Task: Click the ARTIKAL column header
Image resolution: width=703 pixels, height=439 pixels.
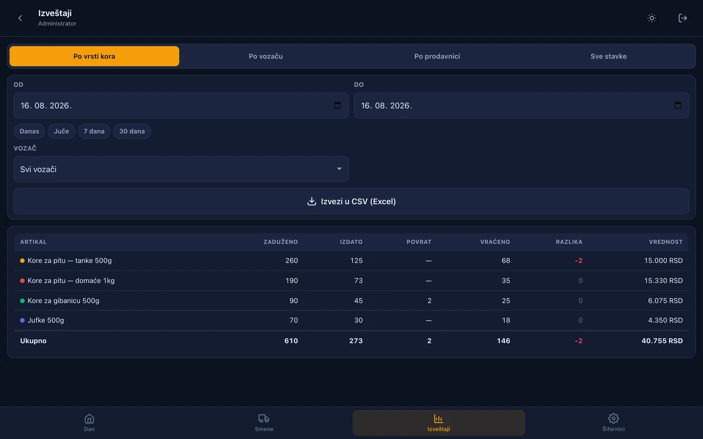Action: [x=33, y=242]
